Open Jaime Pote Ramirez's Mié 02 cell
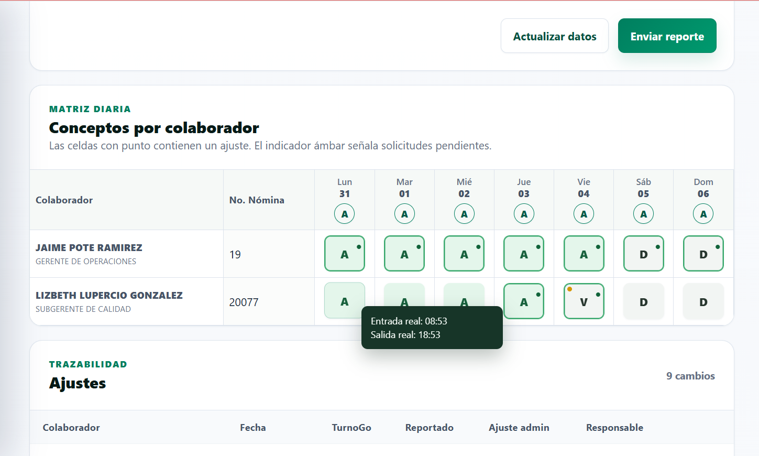Screen dimensions: 759x456 [464, 254]
